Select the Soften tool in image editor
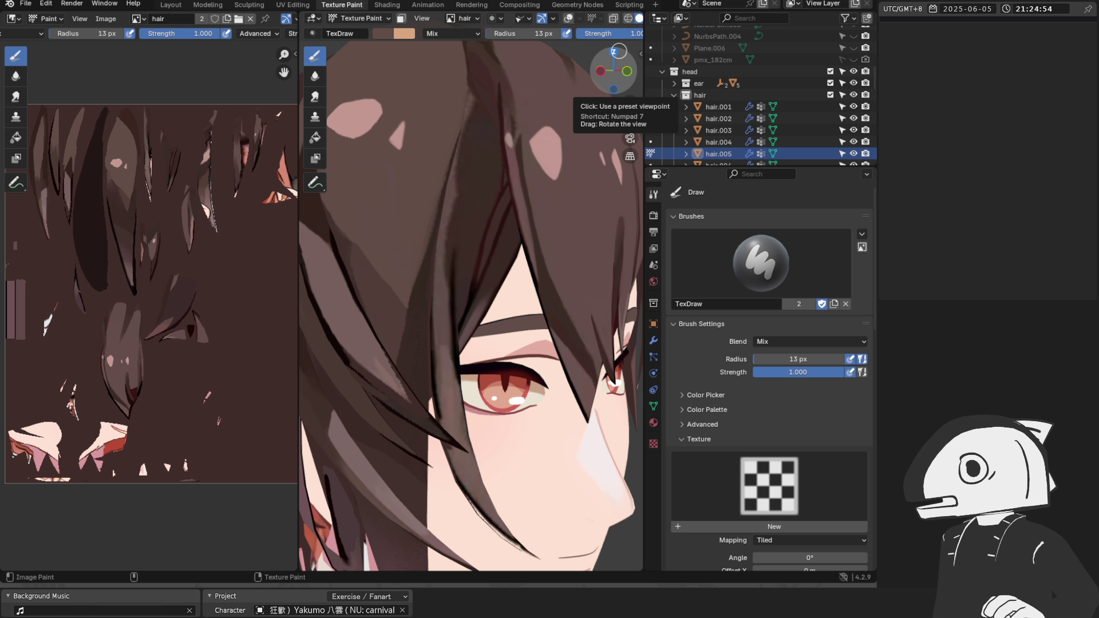Image resolution: width=1099 pixels, height=618 pixels. (x=15, y=76)
